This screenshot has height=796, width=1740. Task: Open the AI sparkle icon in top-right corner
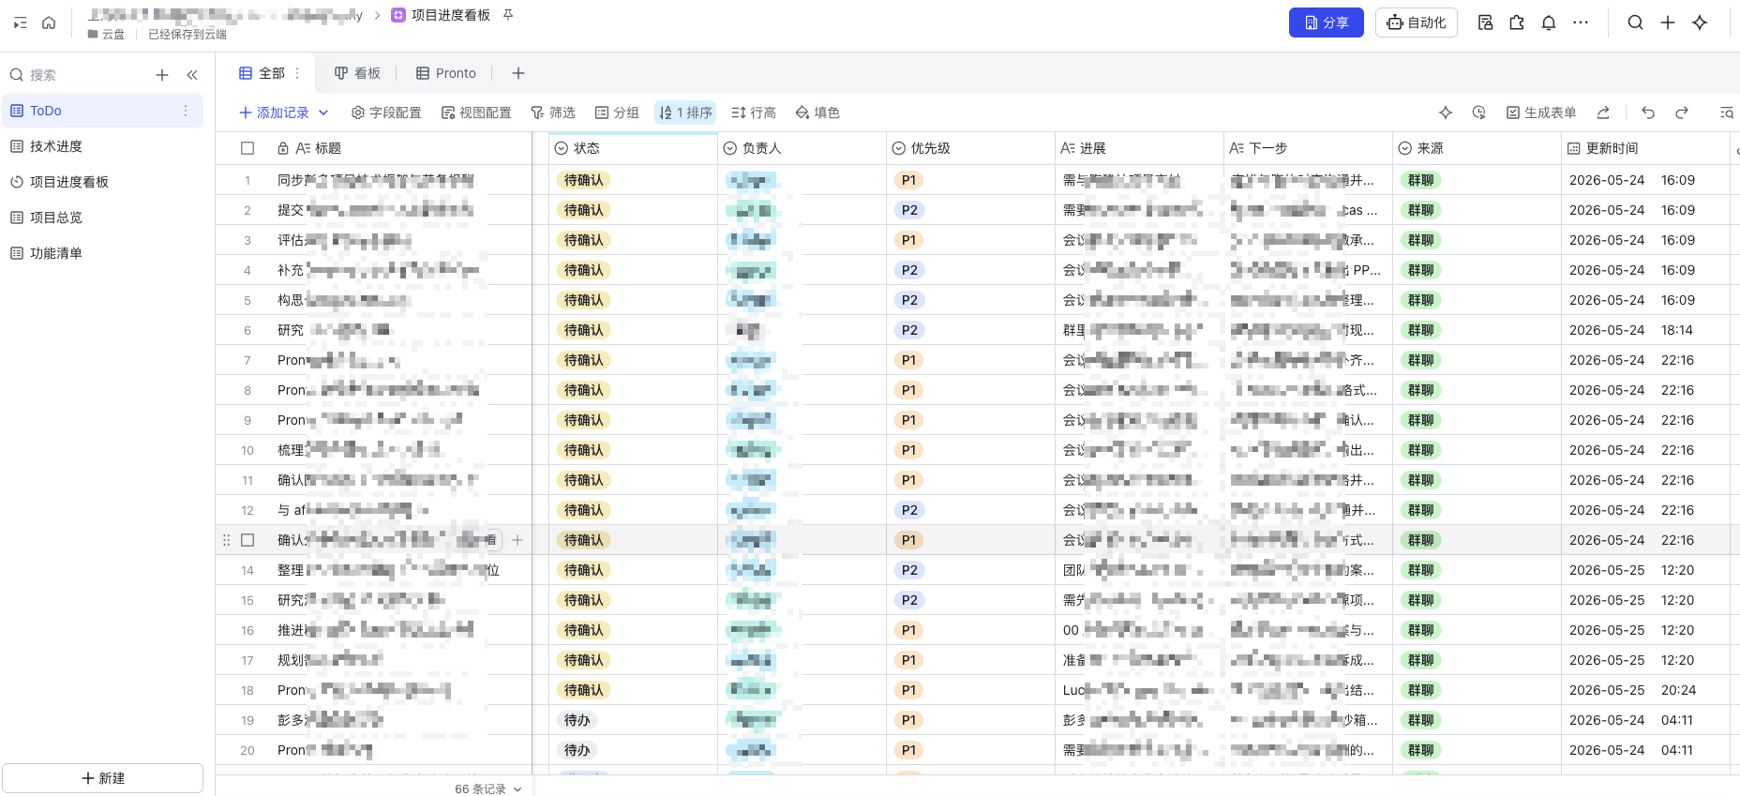click(1700, 23)
